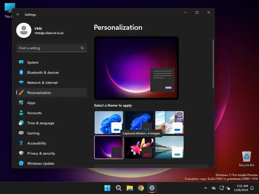The width and height of the screenshot is (259, 194).
Task: Open Accounts settings page
Action: click(x=52, y=113)
